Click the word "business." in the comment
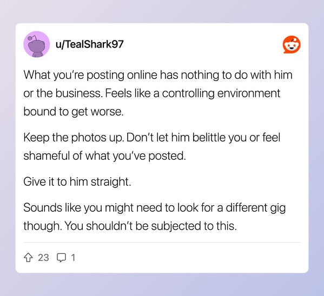 (x=79, y=93)
